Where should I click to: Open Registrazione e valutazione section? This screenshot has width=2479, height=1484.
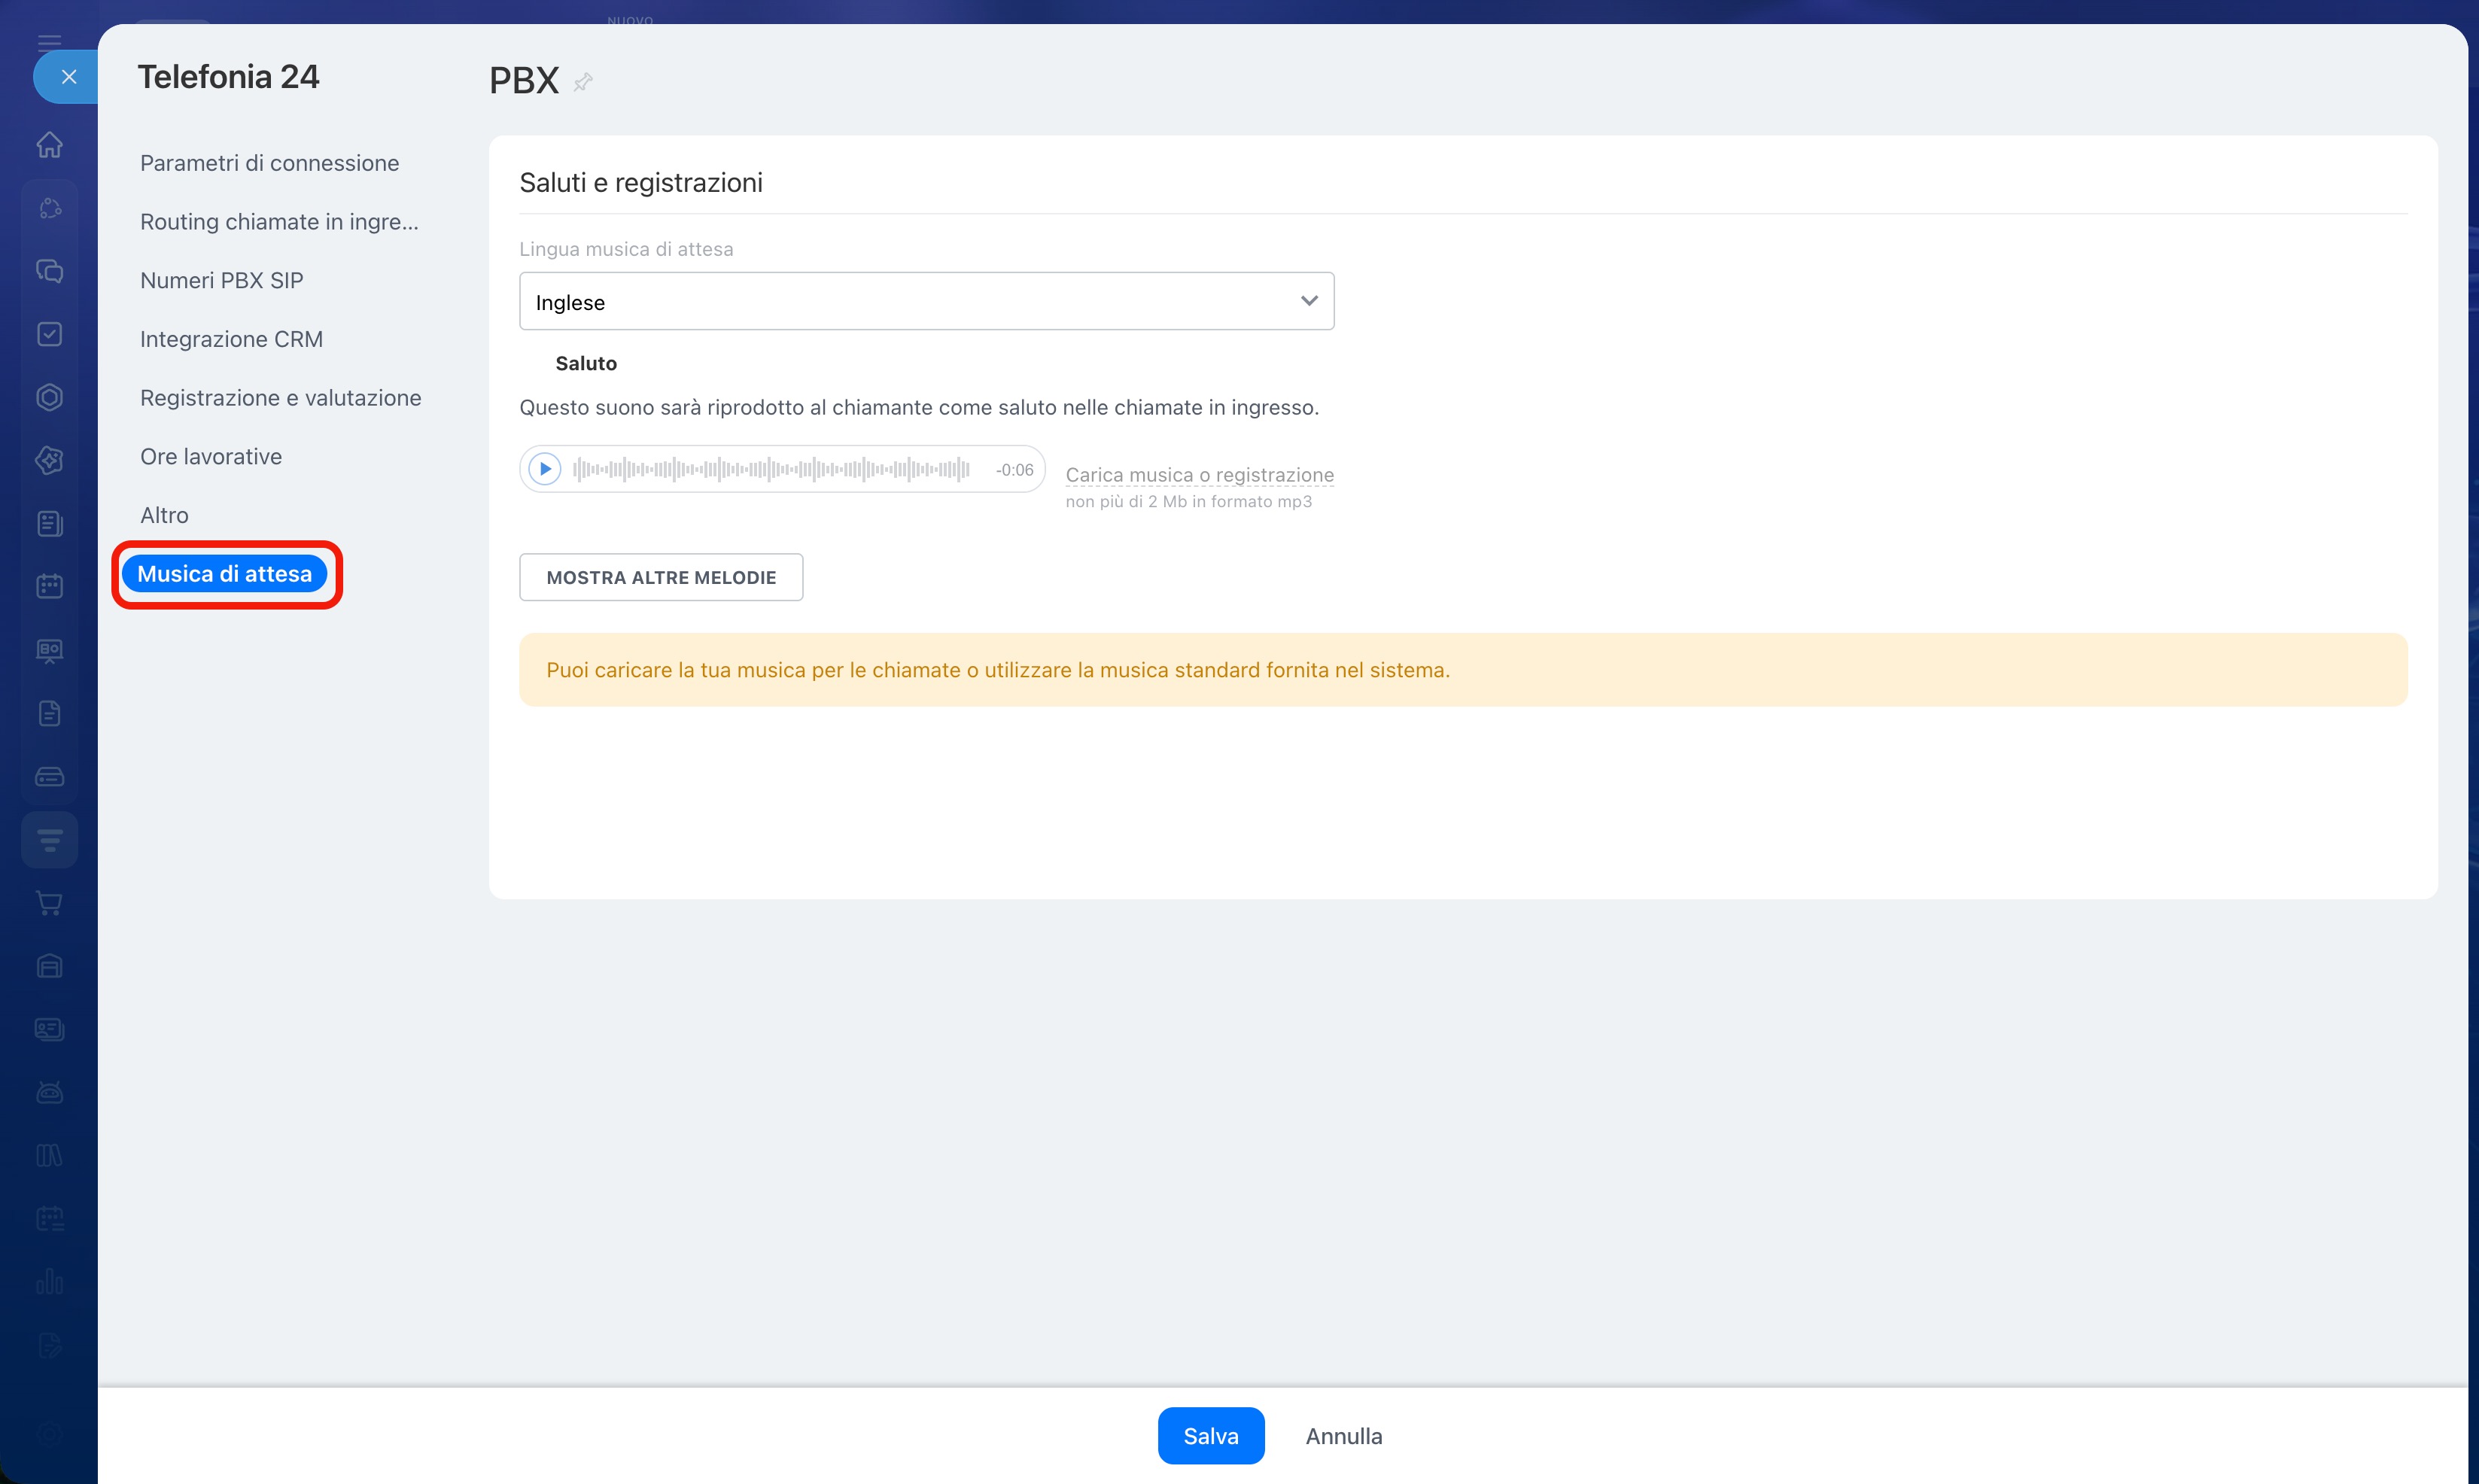280,398
